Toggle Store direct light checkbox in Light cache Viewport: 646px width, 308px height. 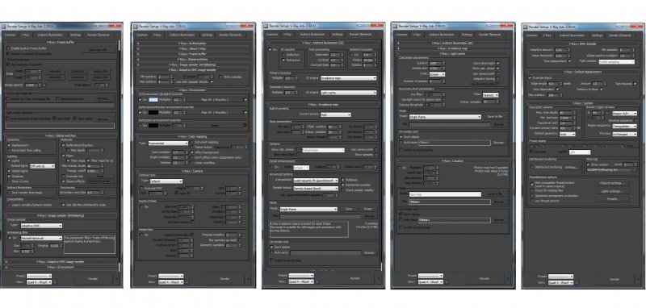(497, 63)
